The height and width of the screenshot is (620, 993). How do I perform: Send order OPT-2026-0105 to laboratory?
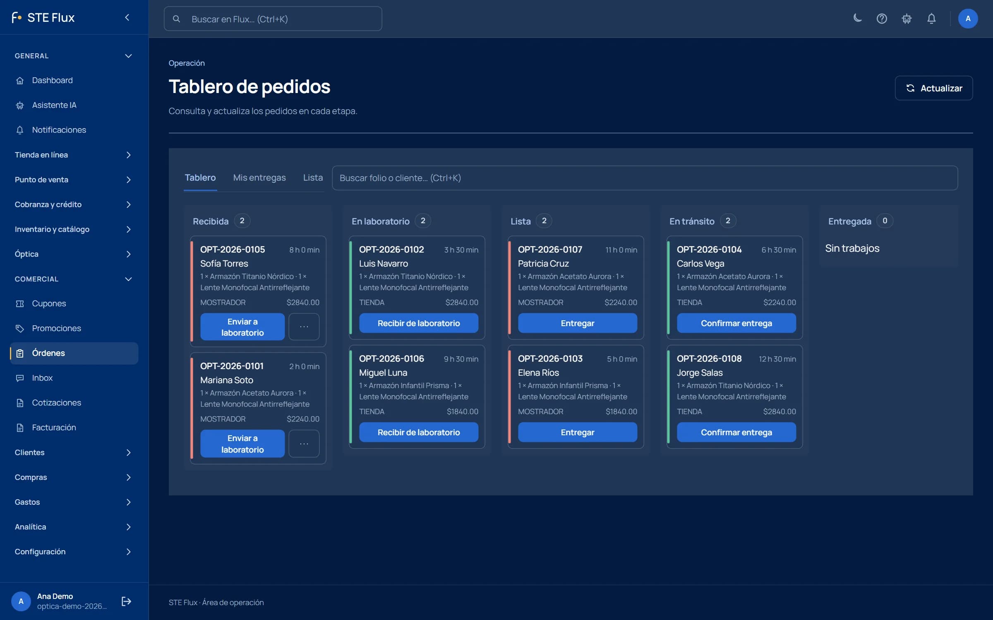click(x=242, y=327)
